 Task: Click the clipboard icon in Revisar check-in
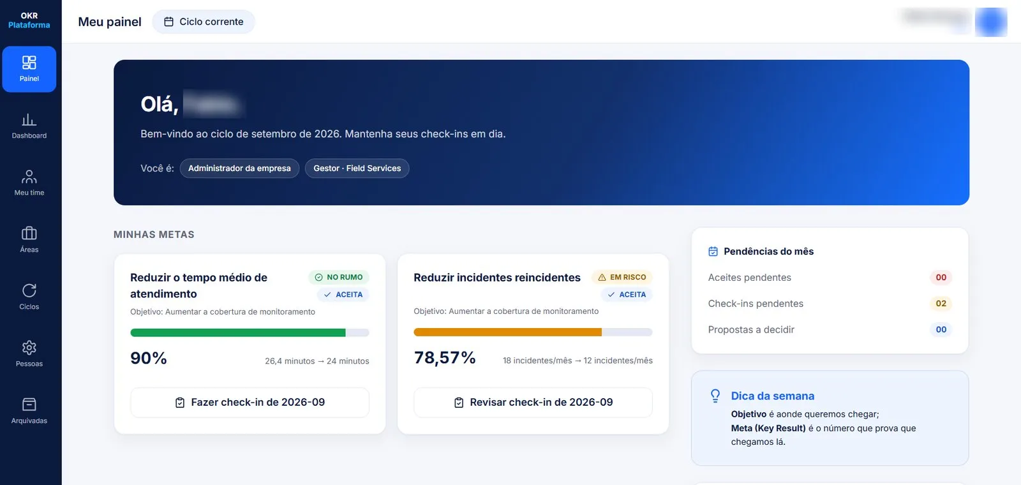(x=459, y=403)
